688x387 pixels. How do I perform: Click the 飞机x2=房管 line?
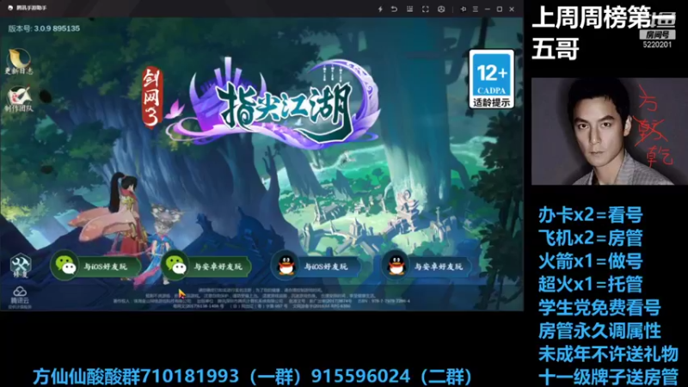pos(591,238)
